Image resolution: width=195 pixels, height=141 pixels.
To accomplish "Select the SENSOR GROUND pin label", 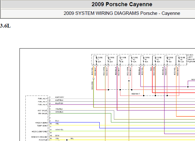I will (x=39, y=137).
